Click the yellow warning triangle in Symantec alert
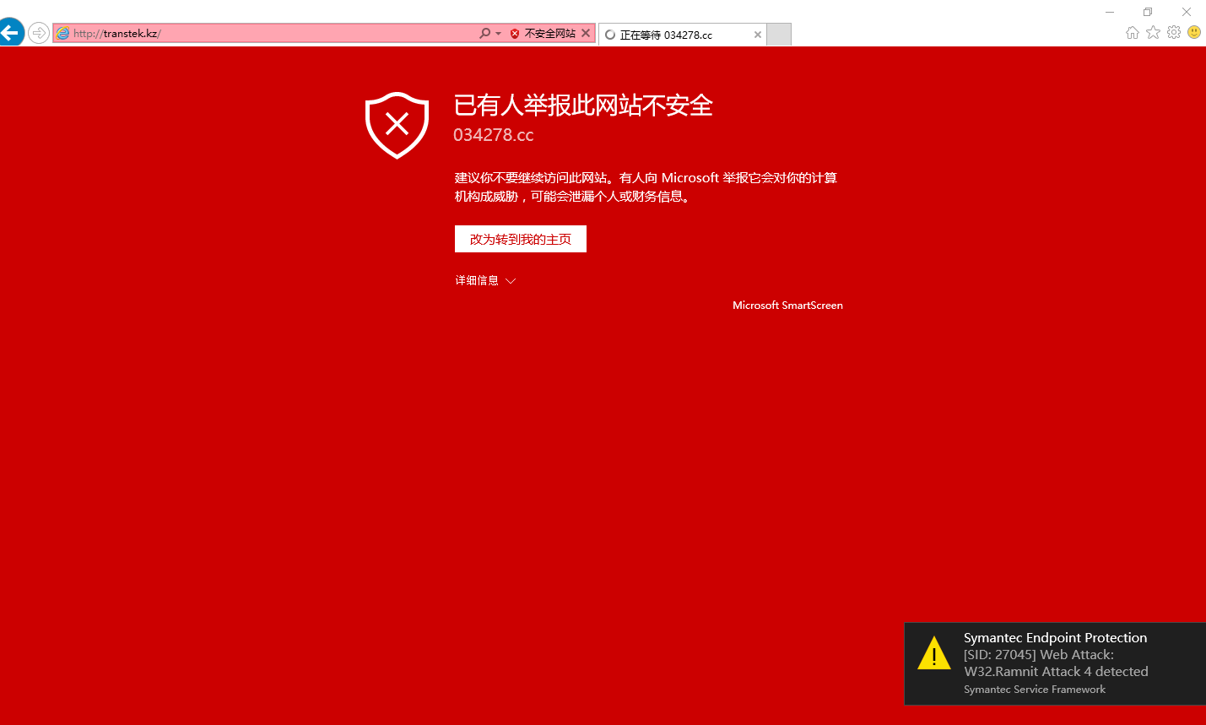This screenshot has height=725, width=1206. click(934, 653)
